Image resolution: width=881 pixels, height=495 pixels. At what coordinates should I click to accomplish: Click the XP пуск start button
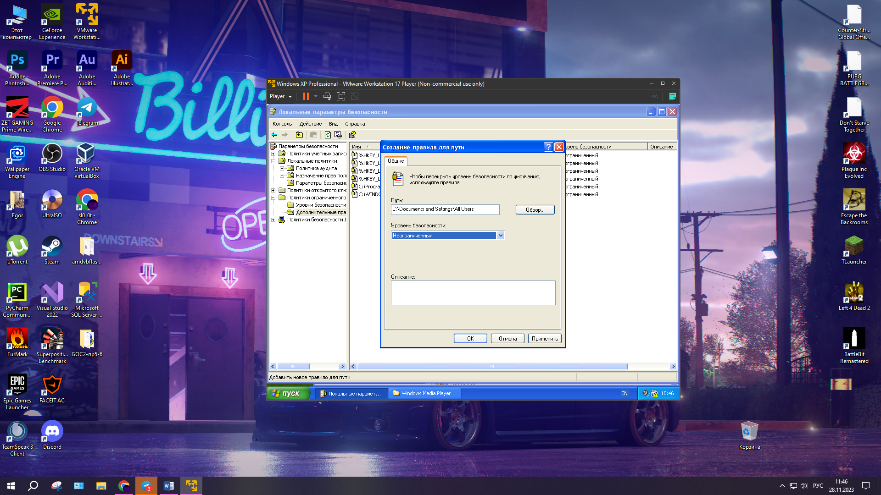289,393
